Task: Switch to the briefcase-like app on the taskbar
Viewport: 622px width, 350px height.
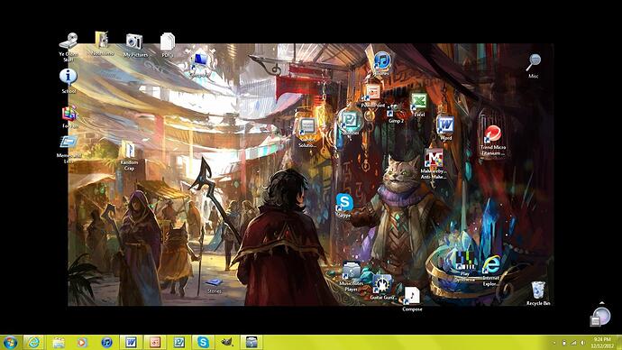Action: pyautogui.click(x=252, y=342)
